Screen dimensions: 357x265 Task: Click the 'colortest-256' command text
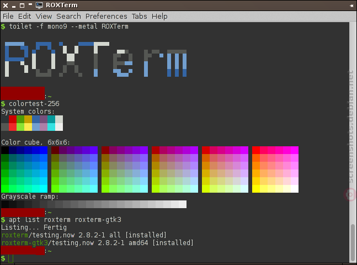(x=34, y=104)
